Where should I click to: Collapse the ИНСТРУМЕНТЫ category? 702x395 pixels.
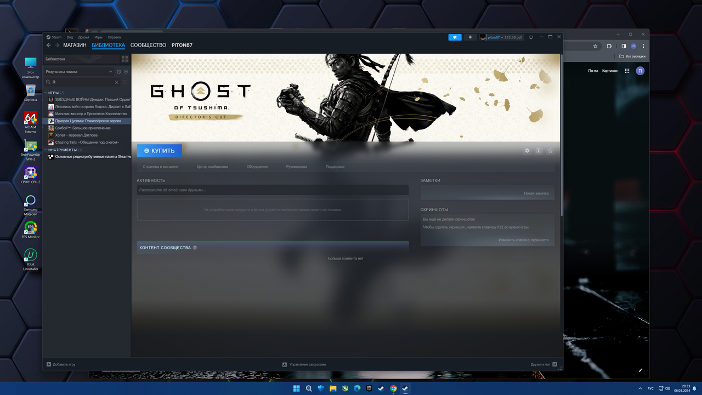click(46, 150)
